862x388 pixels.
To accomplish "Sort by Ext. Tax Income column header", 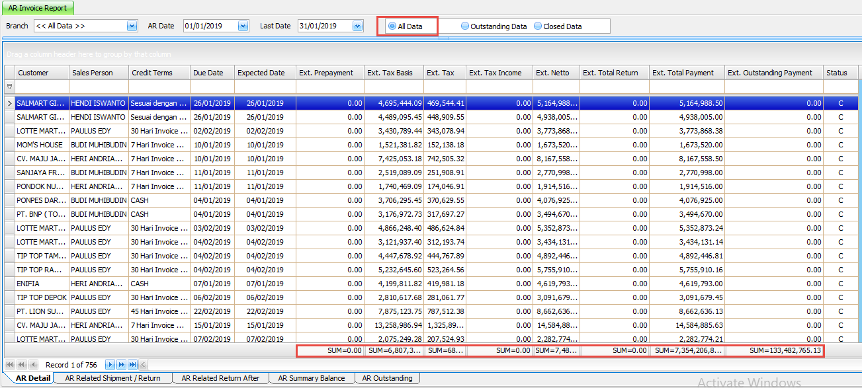I will click(499, 73).
